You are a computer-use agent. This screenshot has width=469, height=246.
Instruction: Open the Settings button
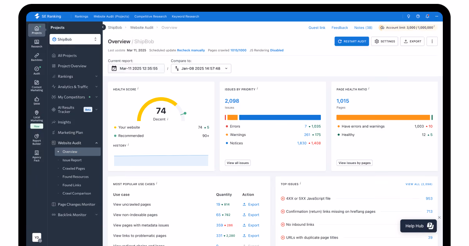tap(384, 41)
